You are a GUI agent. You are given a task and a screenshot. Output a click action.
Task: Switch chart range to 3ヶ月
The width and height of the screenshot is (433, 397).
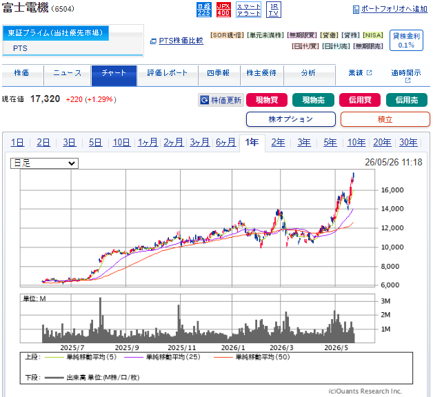pos(200,143)
